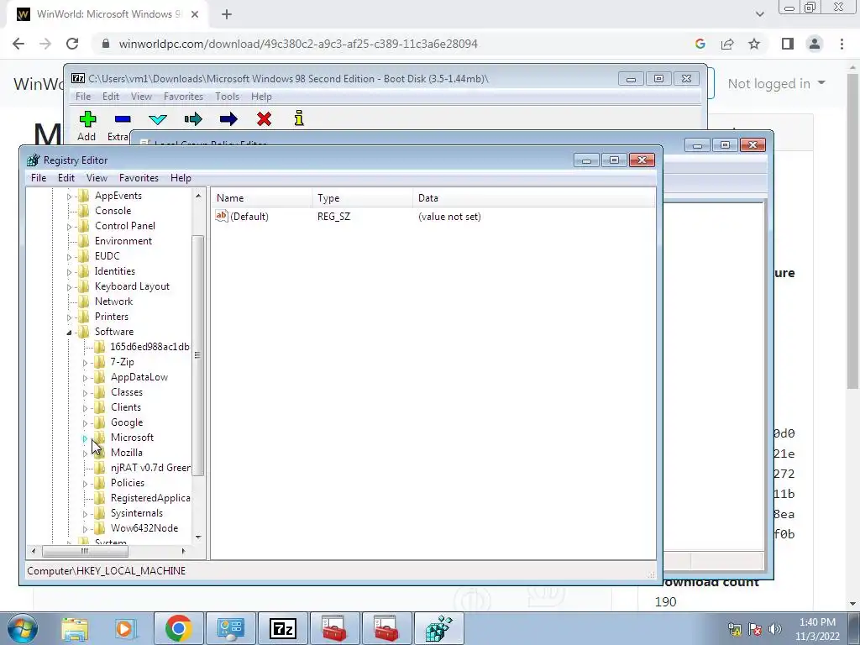Click the Data column header
Screen dimensions: 860x645
pos(533,198)
